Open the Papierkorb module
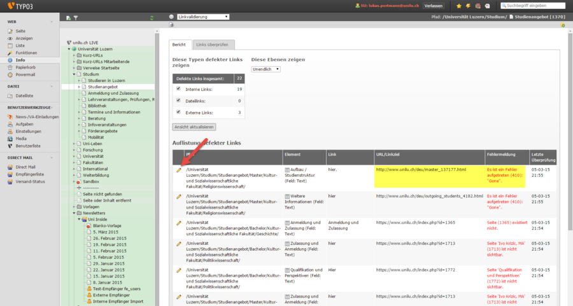 point(25,67)
